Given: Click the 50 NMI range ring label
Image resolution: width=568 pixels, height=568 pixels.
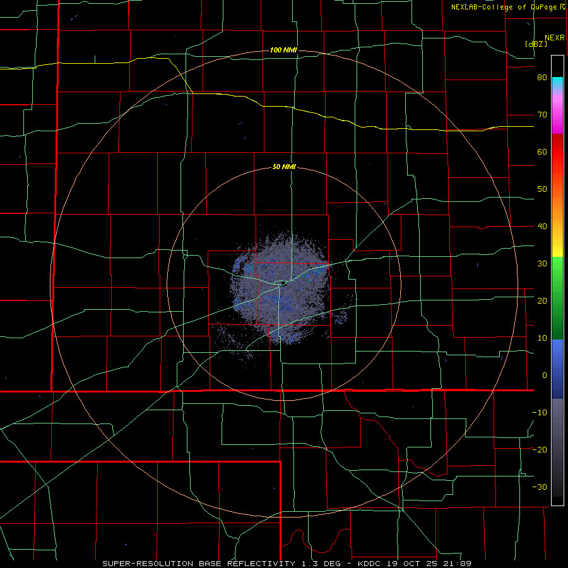Looking at the screenshot, I should point(284,167).
